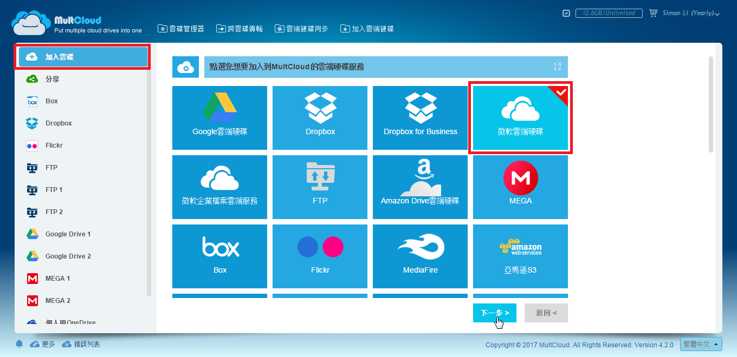Choose the Flickr service tile
This screenshot has height=357, width=737.
coord(320,256)
